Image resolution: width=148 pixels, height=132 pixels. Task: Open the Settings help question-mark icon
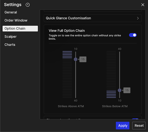[x=28, y=5]
